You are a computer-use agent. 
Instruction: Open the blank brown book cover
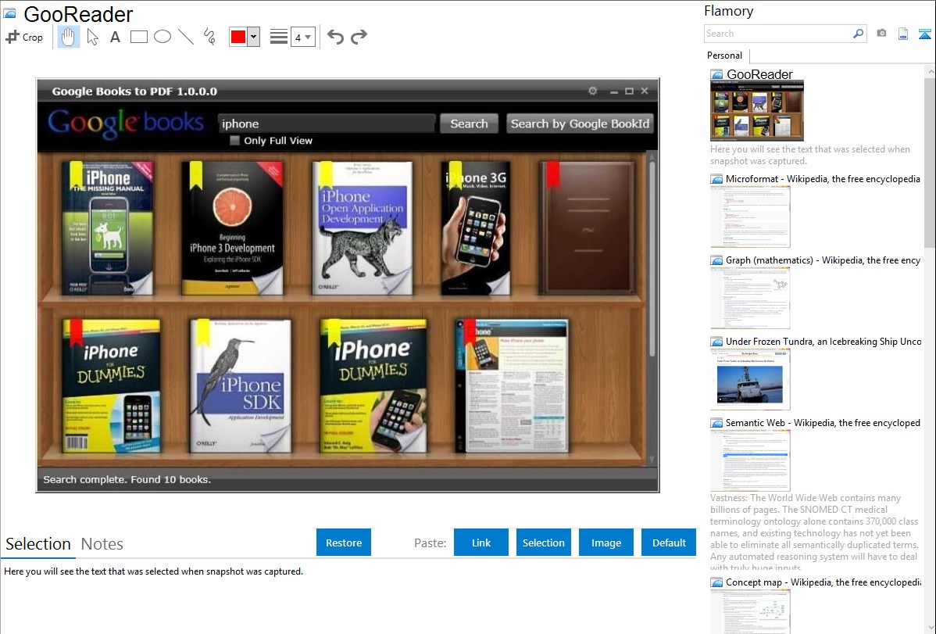pyautogui.click(x=588, y=227)
